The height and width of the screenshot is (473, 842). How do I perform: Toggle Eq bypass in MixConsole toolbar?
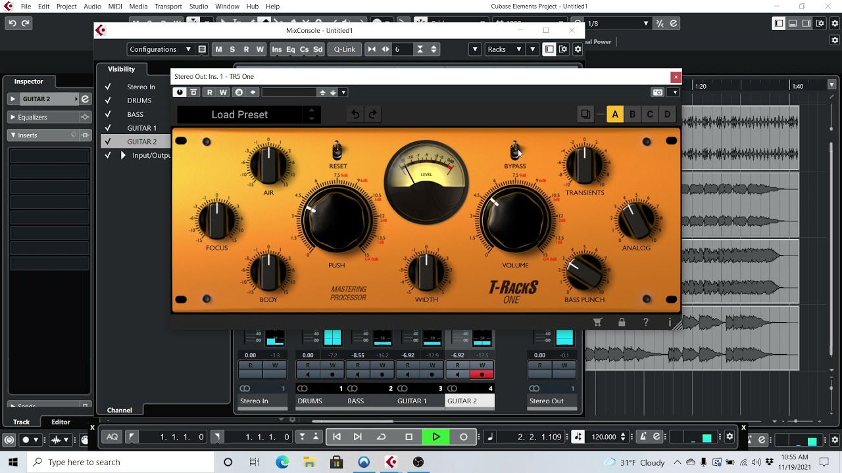[291, 49]
